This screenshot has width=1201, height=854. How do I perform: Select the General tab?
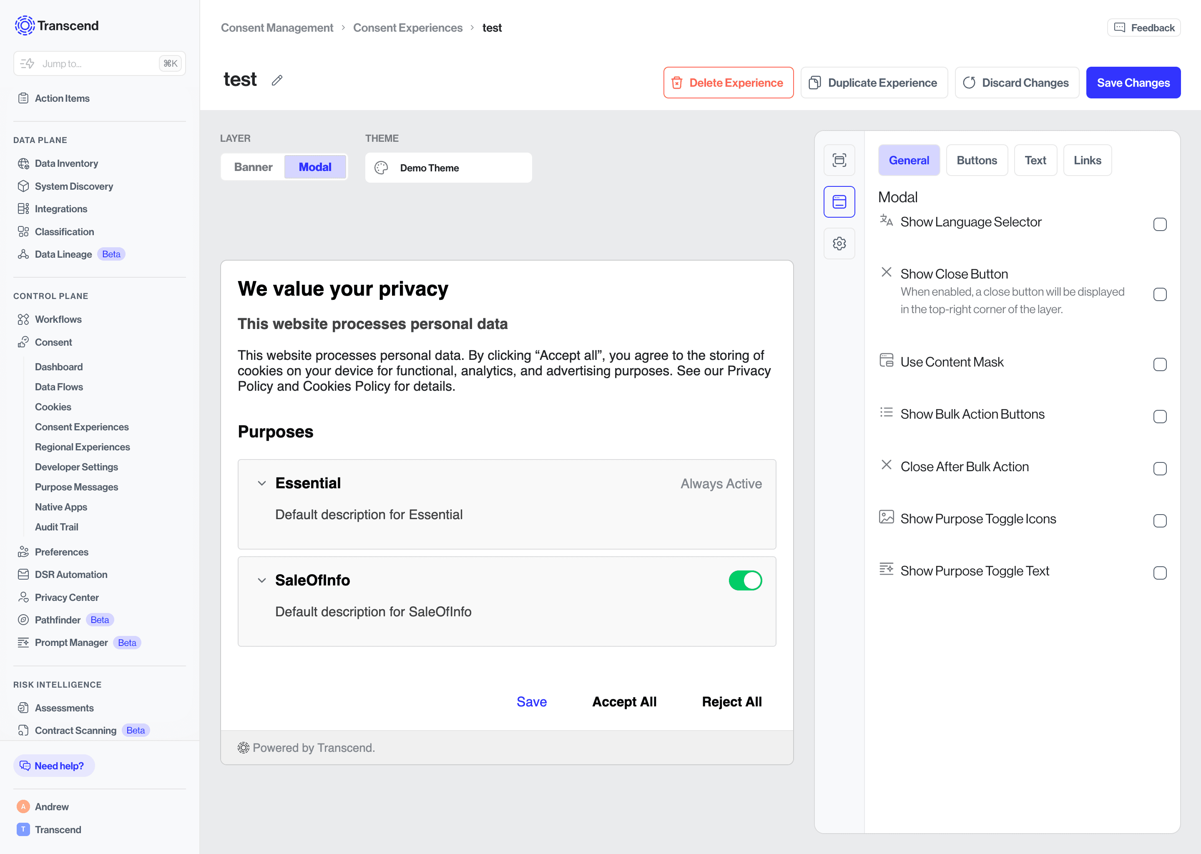(909, 161)
